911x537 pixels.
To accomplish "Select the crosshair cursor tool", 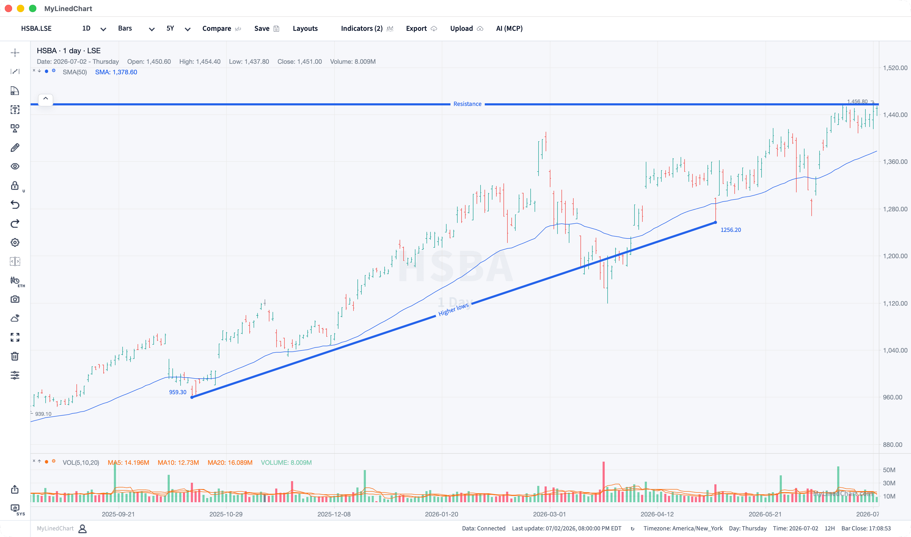I will click(x=15, y=53).
